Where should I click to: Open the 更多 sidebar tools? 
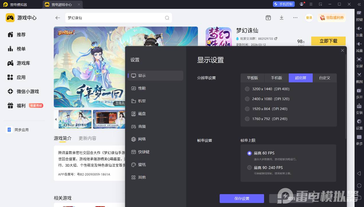[359, 140]
